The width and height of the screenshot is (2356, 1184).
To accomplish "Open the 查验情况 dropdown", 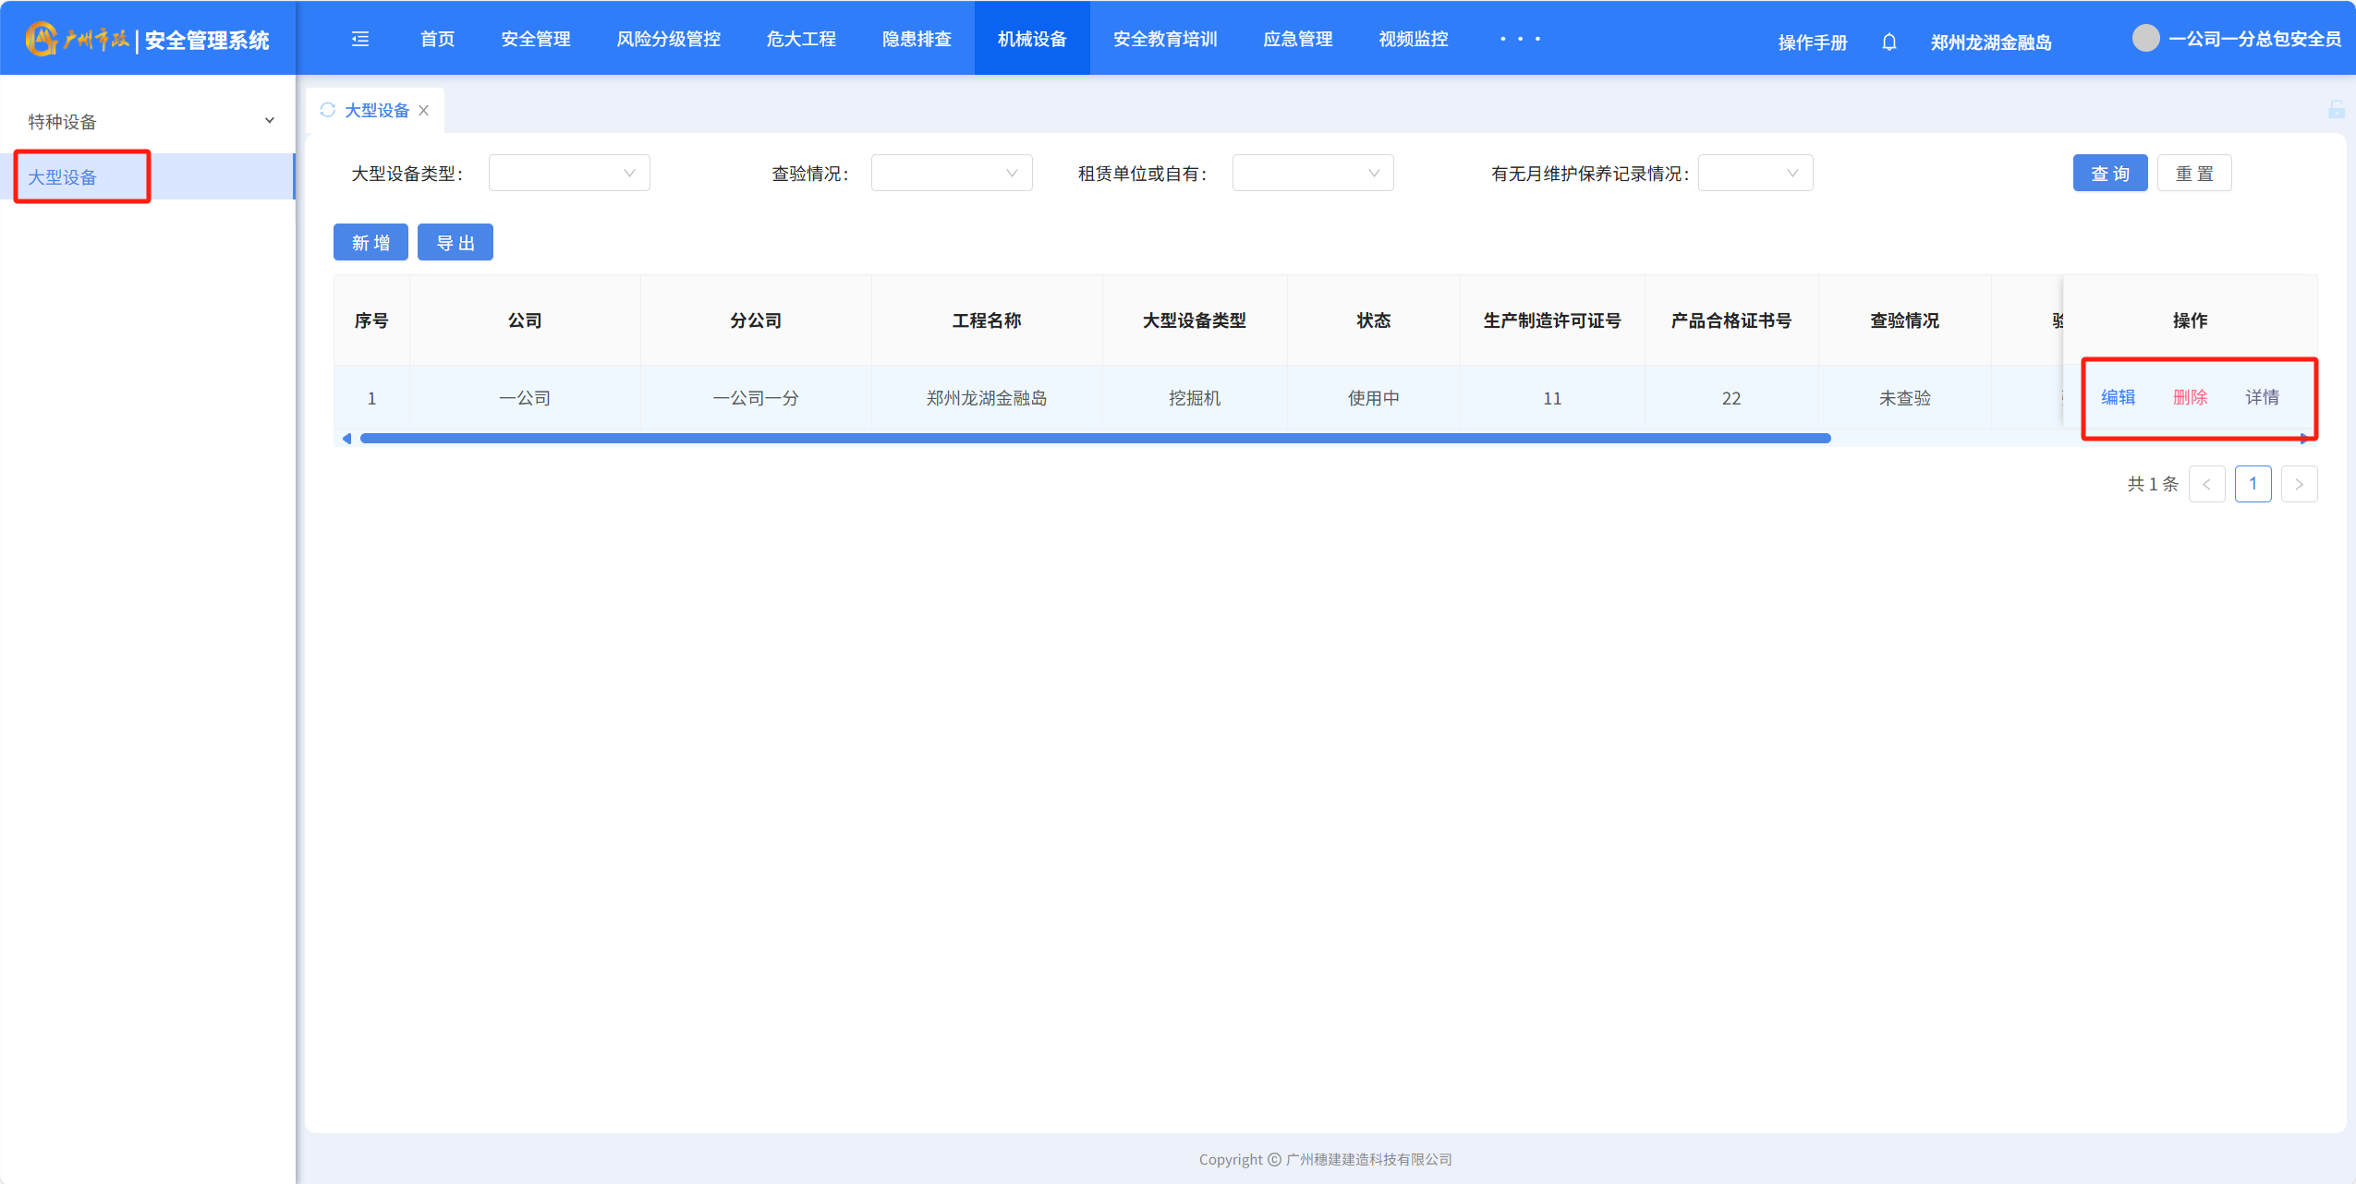I will [951, 173].
